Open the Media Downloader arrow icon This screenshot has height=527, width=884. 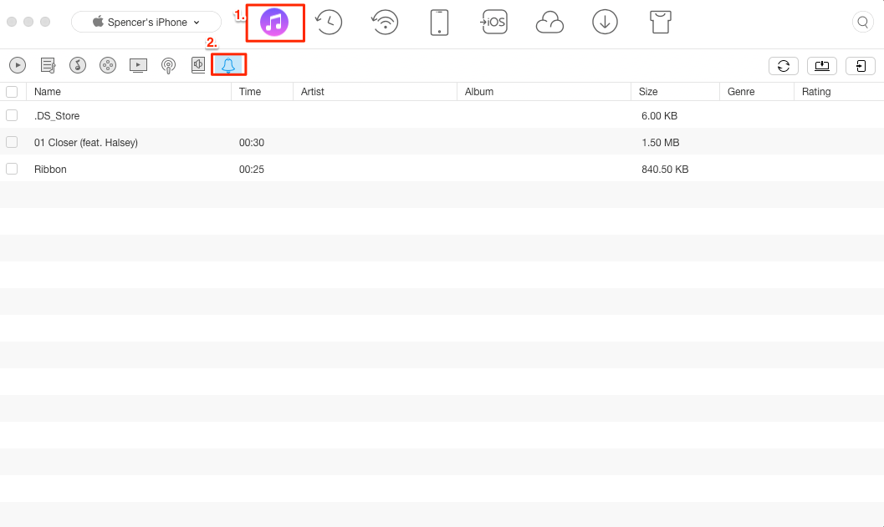pyautogui.click(x=605, y=23)
